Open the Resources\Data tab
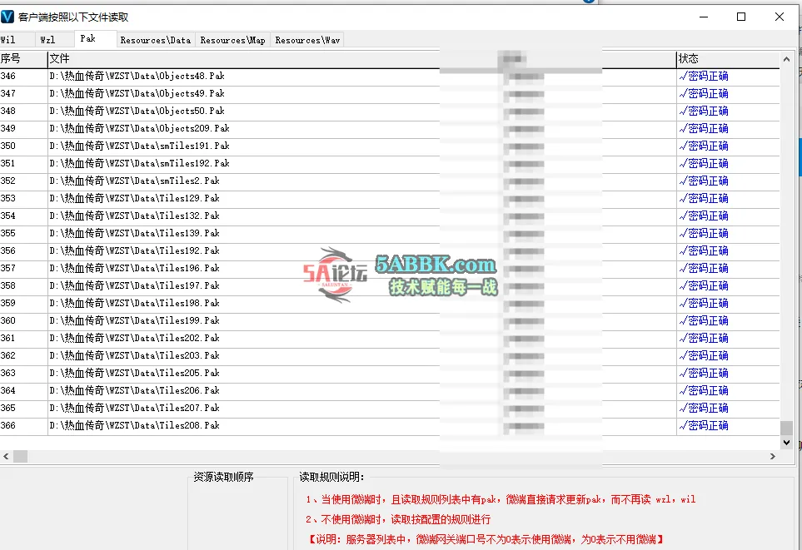Viewport: 802px width, 550px height. [x=155, y=40]
